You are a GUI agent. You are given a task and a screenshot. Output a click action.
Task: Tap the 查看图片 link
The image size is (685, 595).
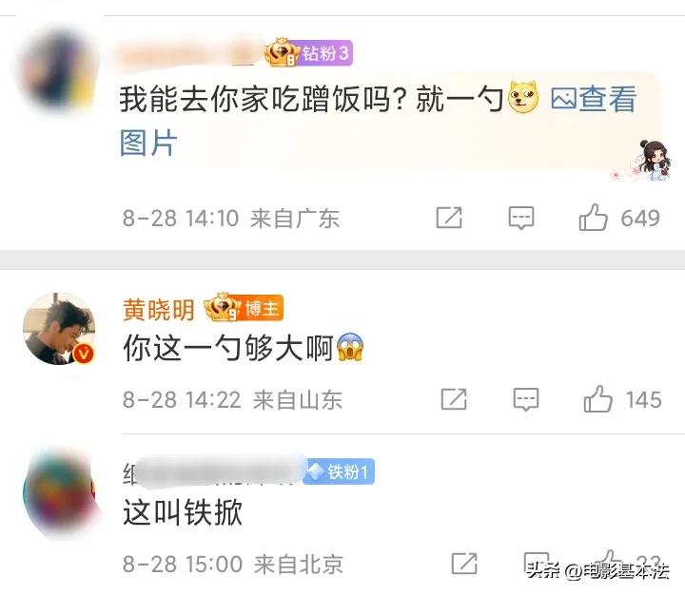[x=377, y=121]
